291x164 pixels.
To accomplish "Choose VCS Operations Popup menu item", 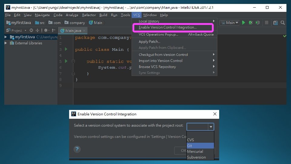I will (x=175, y=34).
